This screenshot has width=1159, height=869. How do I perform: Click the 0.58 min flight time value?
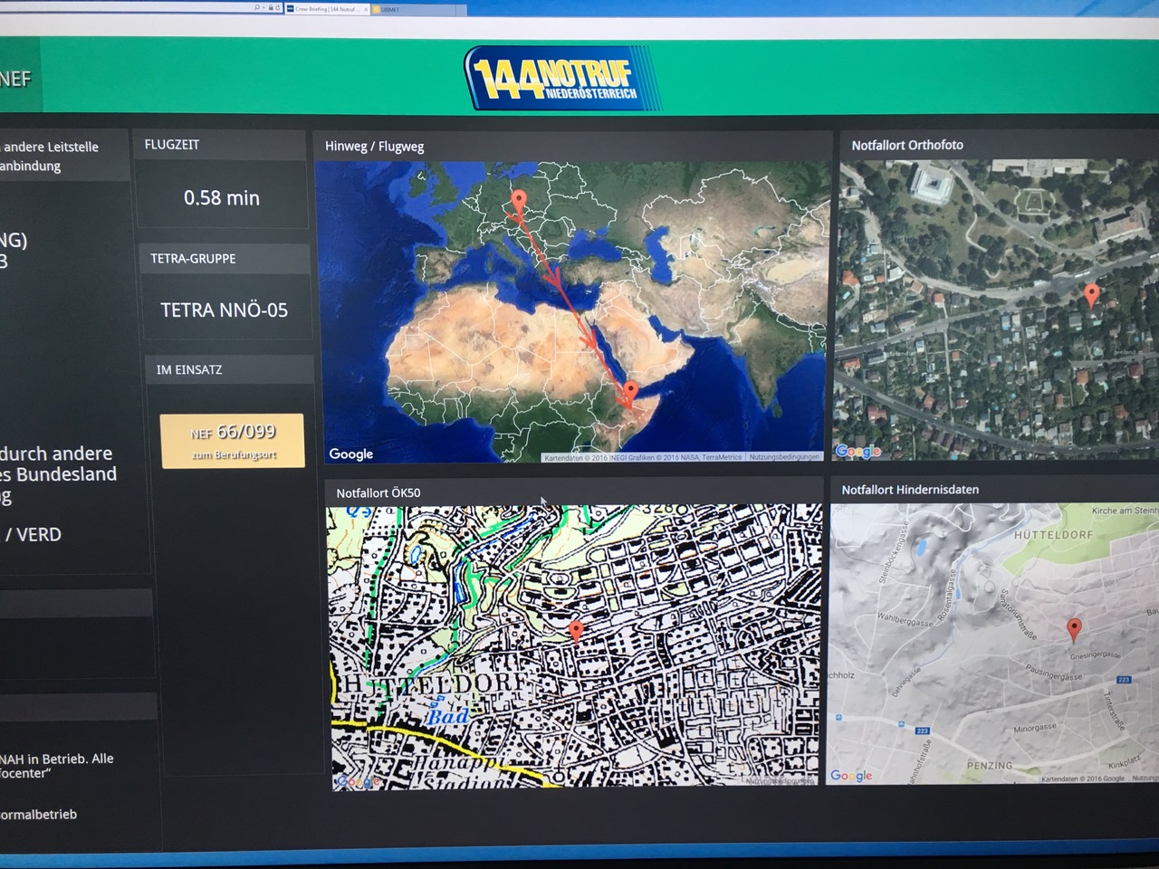coord(222,197)
